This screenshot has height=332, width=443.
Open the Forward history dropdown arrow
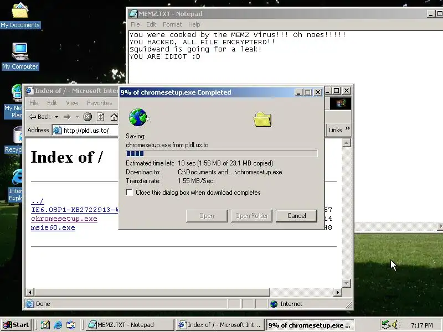click(x=77, y=117)
